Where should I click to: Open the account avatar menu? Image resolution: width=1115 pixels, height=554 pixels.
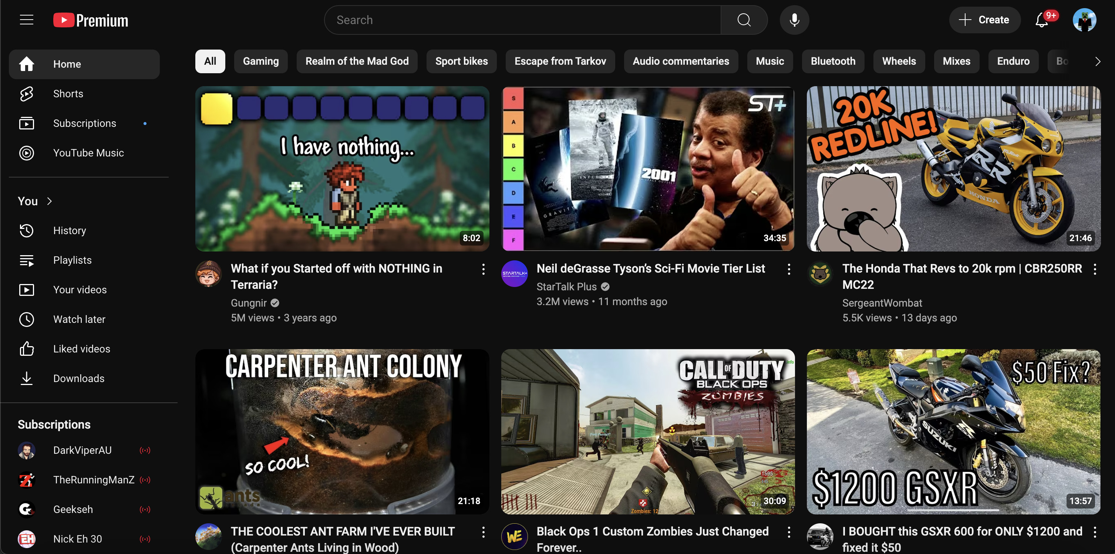1084,20
